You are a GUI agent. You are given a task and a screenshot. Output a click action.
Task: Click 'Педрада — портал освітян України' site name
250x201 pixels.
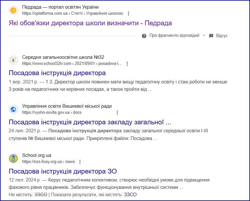tap(60, 7)
